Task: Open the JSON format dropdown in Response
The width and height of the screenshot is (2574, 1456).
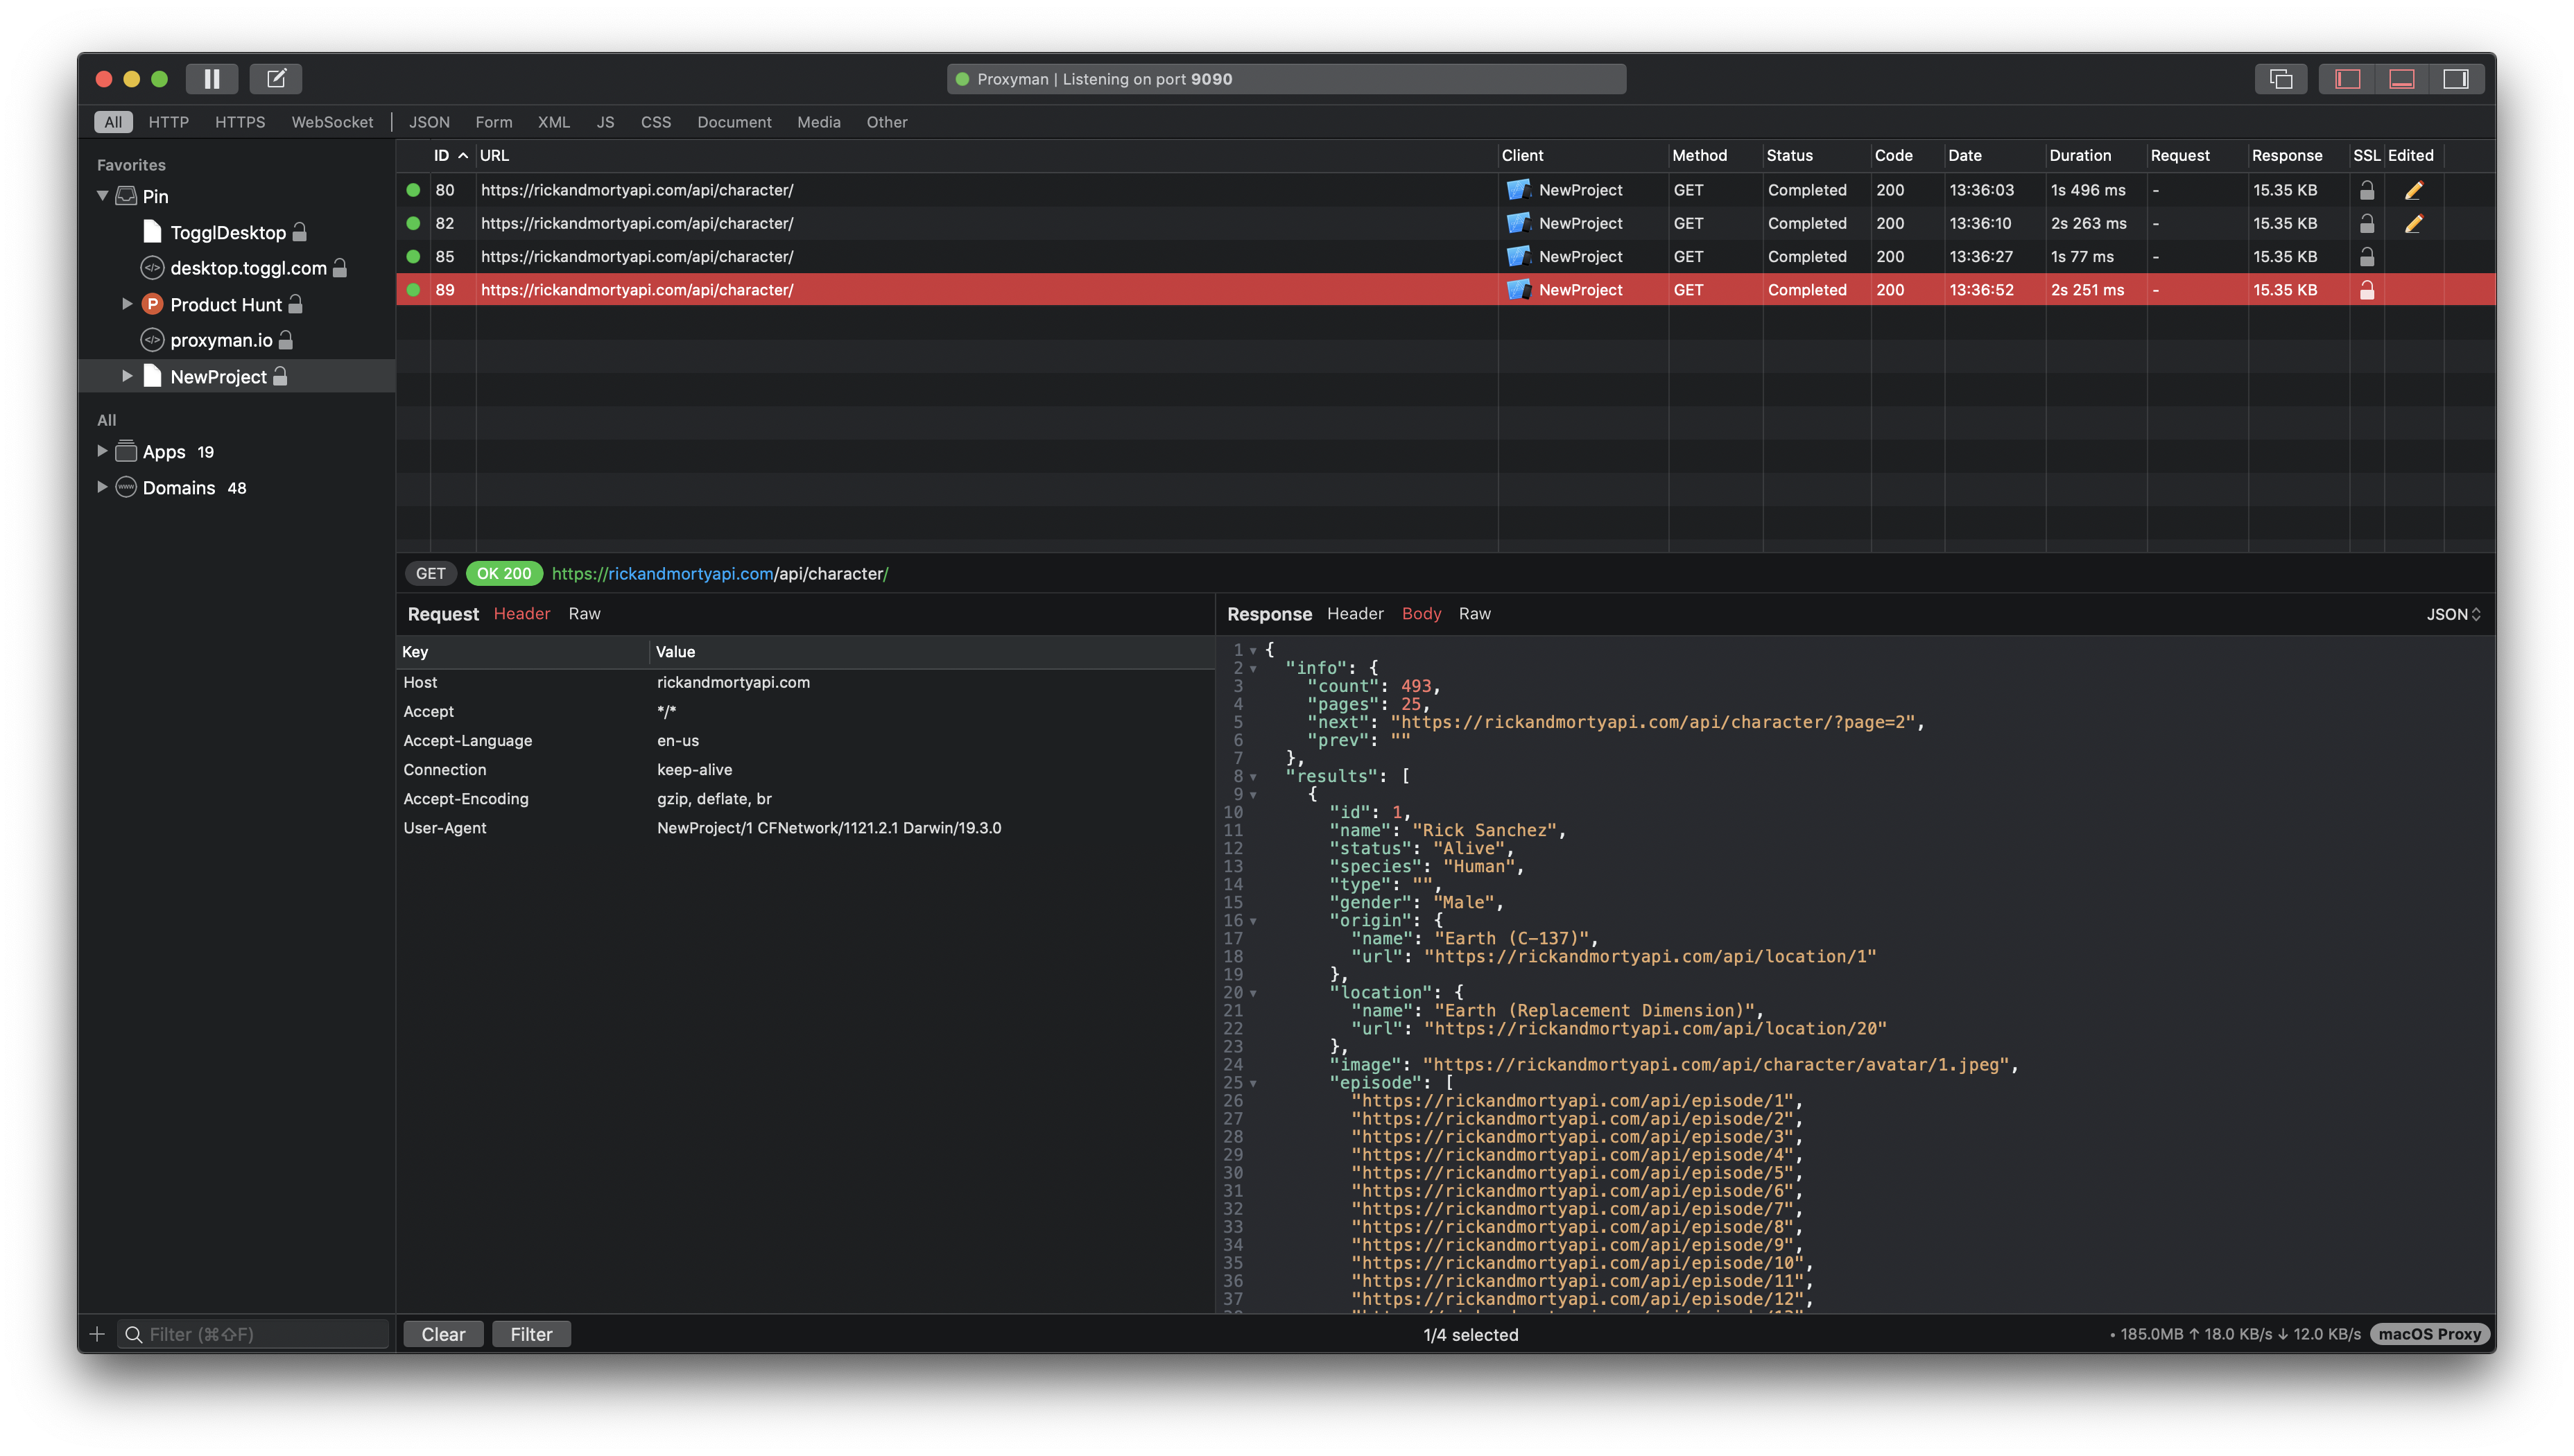Action: 2453,614
